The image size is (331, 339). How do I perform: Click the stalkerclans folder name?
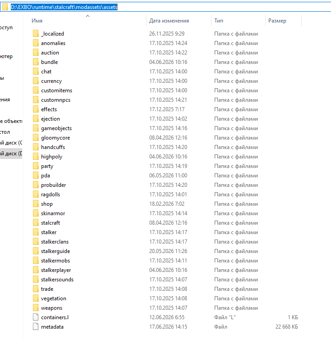click(55, 242)
